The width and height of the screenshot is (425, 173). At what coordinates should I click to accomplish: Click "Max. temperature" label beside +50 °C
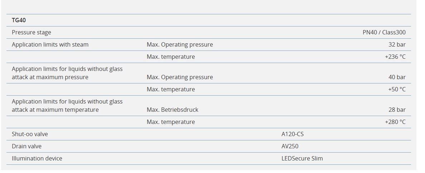(x=171, y=89)
